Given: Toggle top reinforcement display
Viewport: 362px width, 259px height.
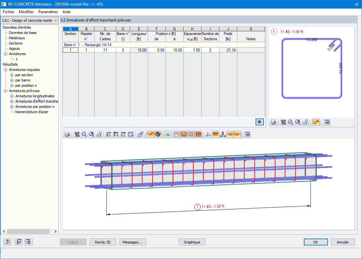Looking at the screenshot, I should (x=177, y=134).
